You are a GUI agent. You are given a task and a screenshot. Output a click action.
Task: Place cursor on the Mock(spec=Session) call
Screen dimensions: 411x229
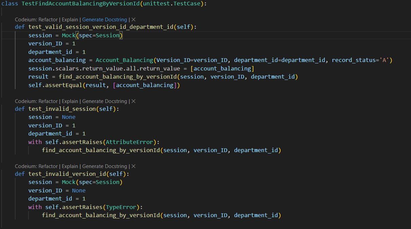pos(91,35)
